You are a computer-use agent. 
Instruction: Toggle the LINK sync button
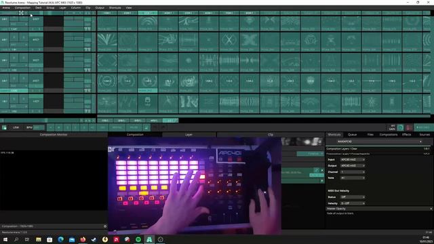pos(16,127)
